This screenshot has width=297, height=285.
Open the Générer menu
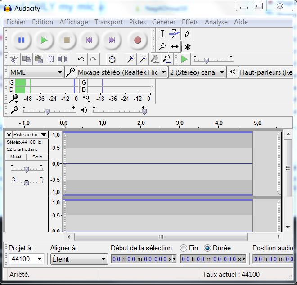tap(164, 22)
